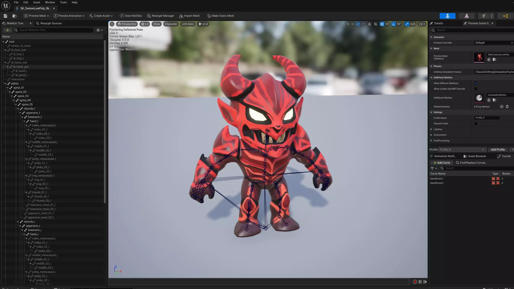Enable Allow Custom AnimBP Override checkbox
This screenshot has height=289, width=514.
(476, 89)
